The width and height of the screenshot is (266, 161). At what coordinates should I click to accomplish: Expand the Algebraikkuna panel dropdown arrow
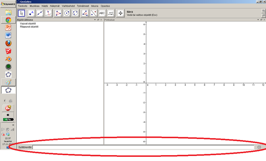tap(95, 20)
